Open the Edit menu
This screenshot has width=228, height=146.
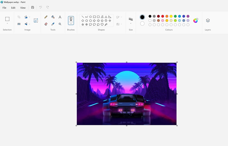[13, 8]
